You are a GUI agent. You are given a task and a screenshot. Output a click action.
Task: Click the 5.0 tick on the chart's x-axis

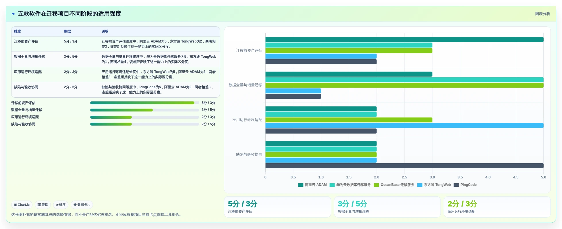pyautogui.click(x=543, y=177)
